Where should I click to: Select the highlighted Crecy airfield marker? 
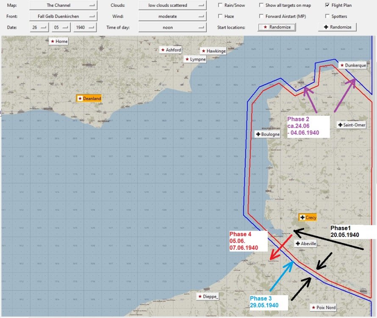(308, 218)
